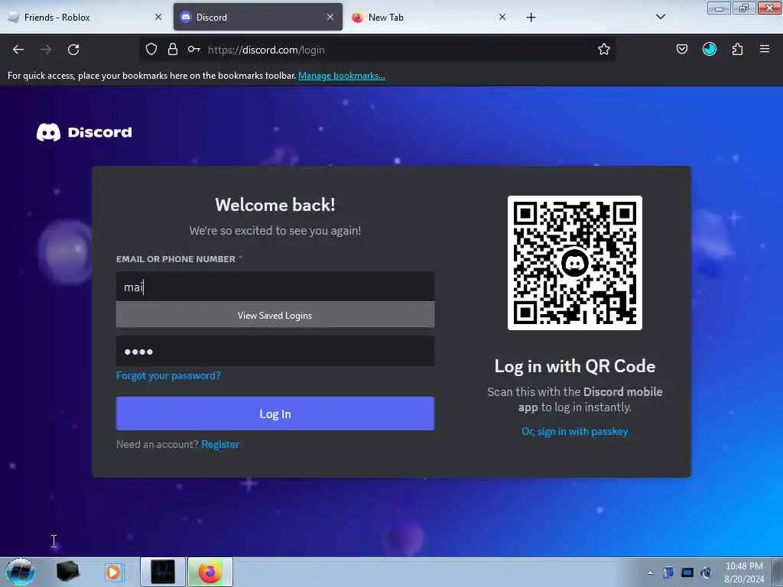Click the first blue system tray icon
Viewport: 783px width, 587px height.
668,572
